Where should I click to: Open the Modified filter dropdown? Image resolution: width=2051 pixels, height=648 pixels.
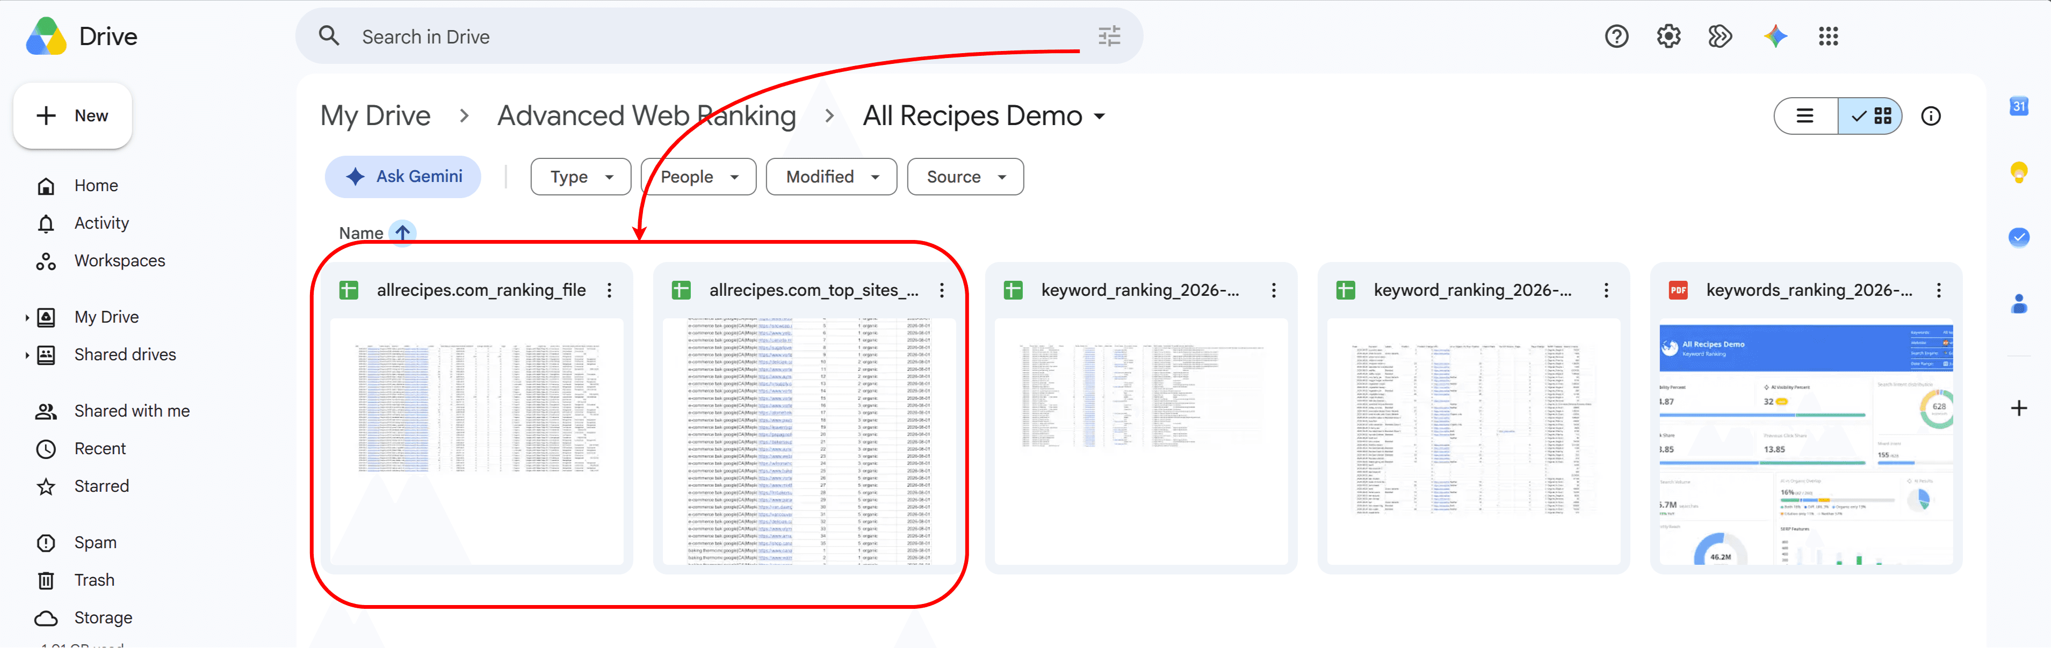point(831,177)
